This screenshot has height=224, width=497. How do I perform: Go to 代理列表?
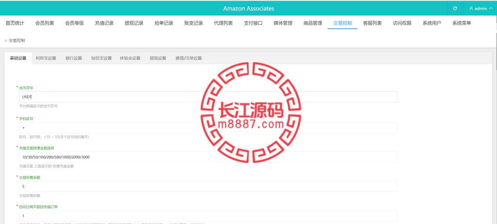223,23
